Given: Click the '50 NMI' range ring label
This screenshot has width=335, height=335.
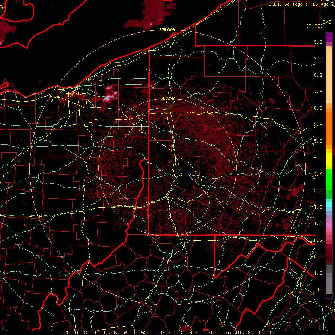Looking at the screenshot, I should click(167, 99).
